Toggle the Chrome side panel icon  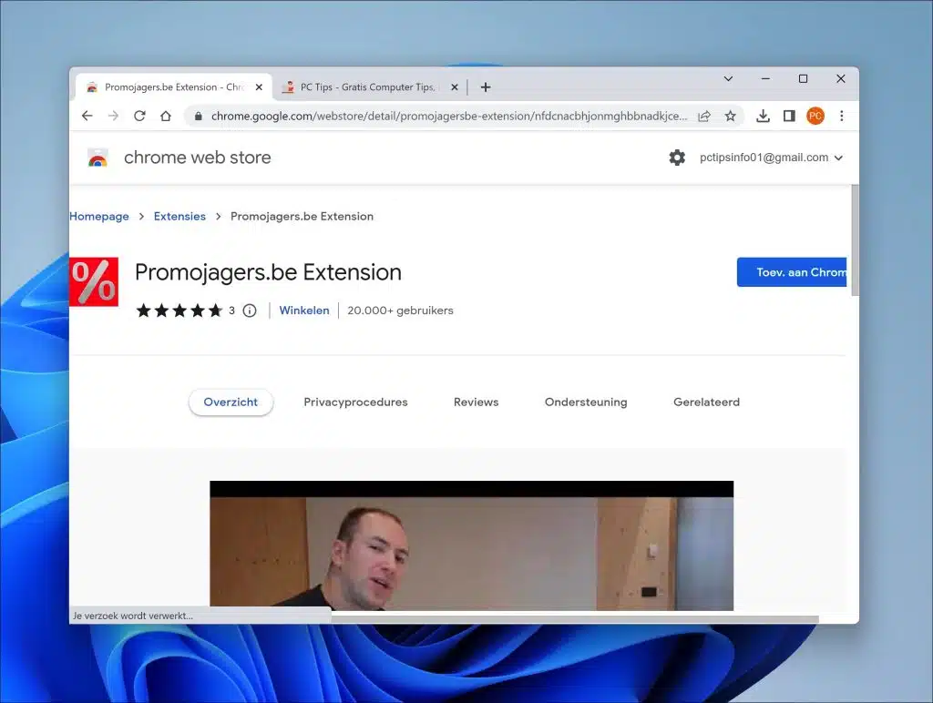pyautogui.click(x=789, y=116)
